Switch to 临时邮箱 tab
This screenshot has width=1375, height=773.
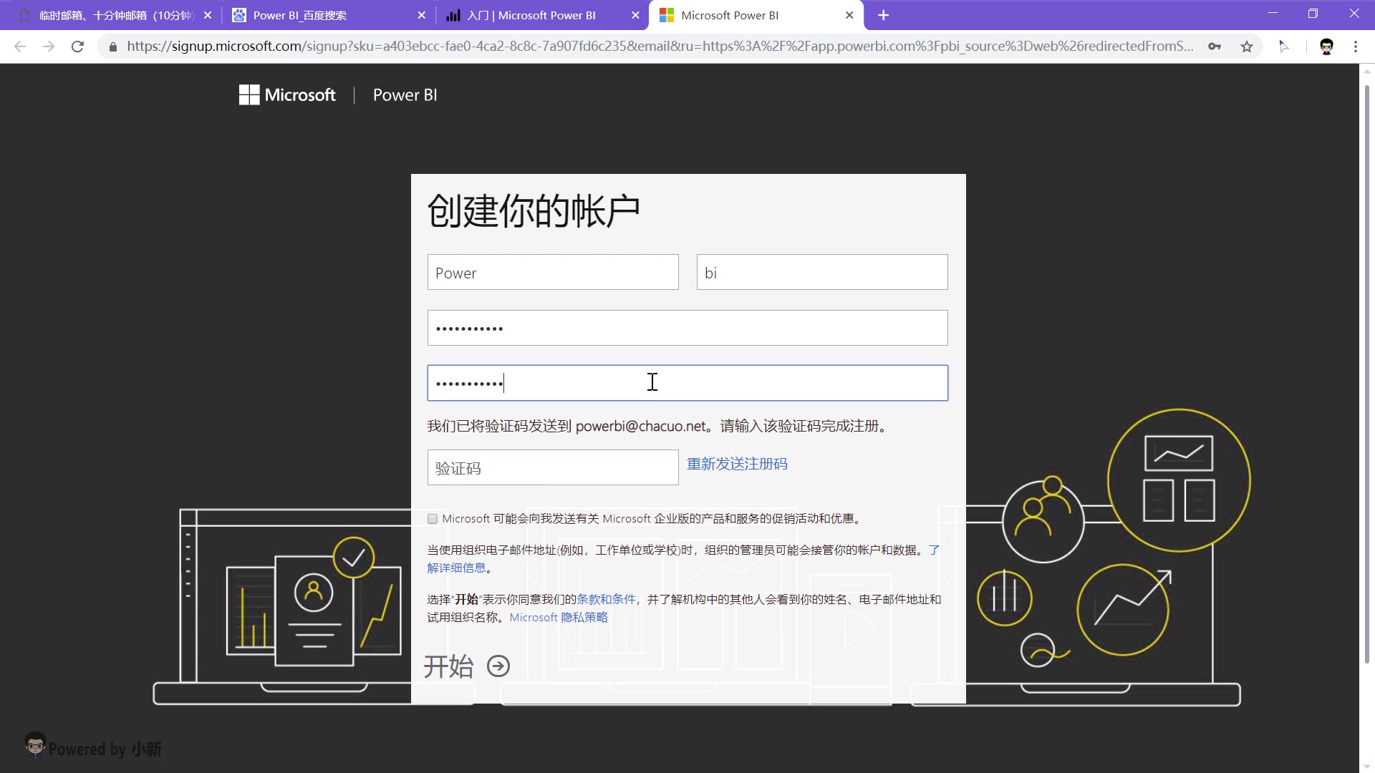click(x=114, y=15)
